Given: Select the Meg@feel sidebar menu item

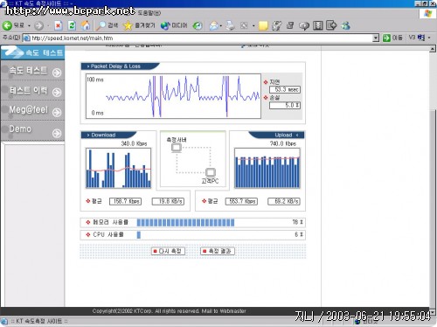Looking at the screenshot, I should tap(32, 110).
